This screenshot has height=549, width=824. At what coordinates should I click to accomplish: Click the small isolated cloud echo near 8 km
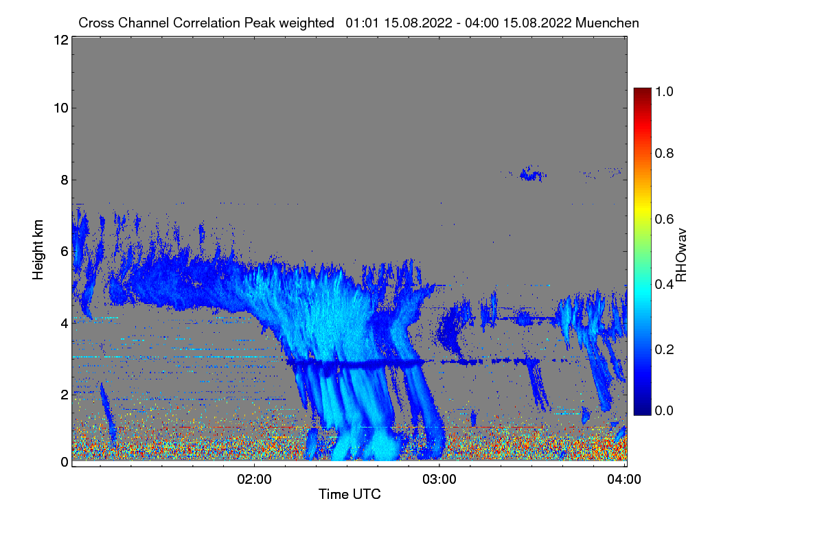(x=531, y=174)
